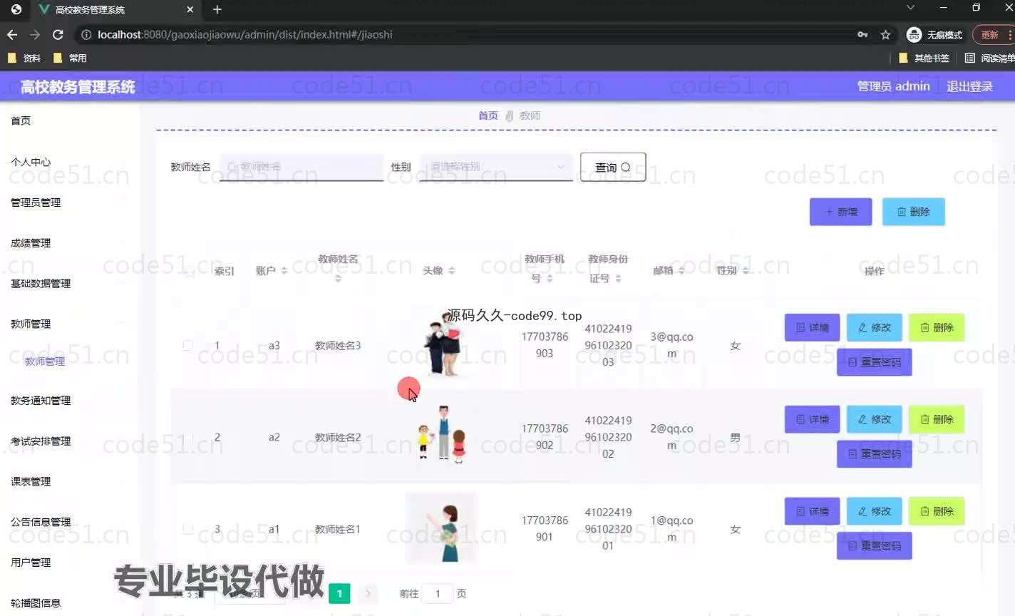
Task: Click 修改 for teacher a2
Action: coord(875,419)
